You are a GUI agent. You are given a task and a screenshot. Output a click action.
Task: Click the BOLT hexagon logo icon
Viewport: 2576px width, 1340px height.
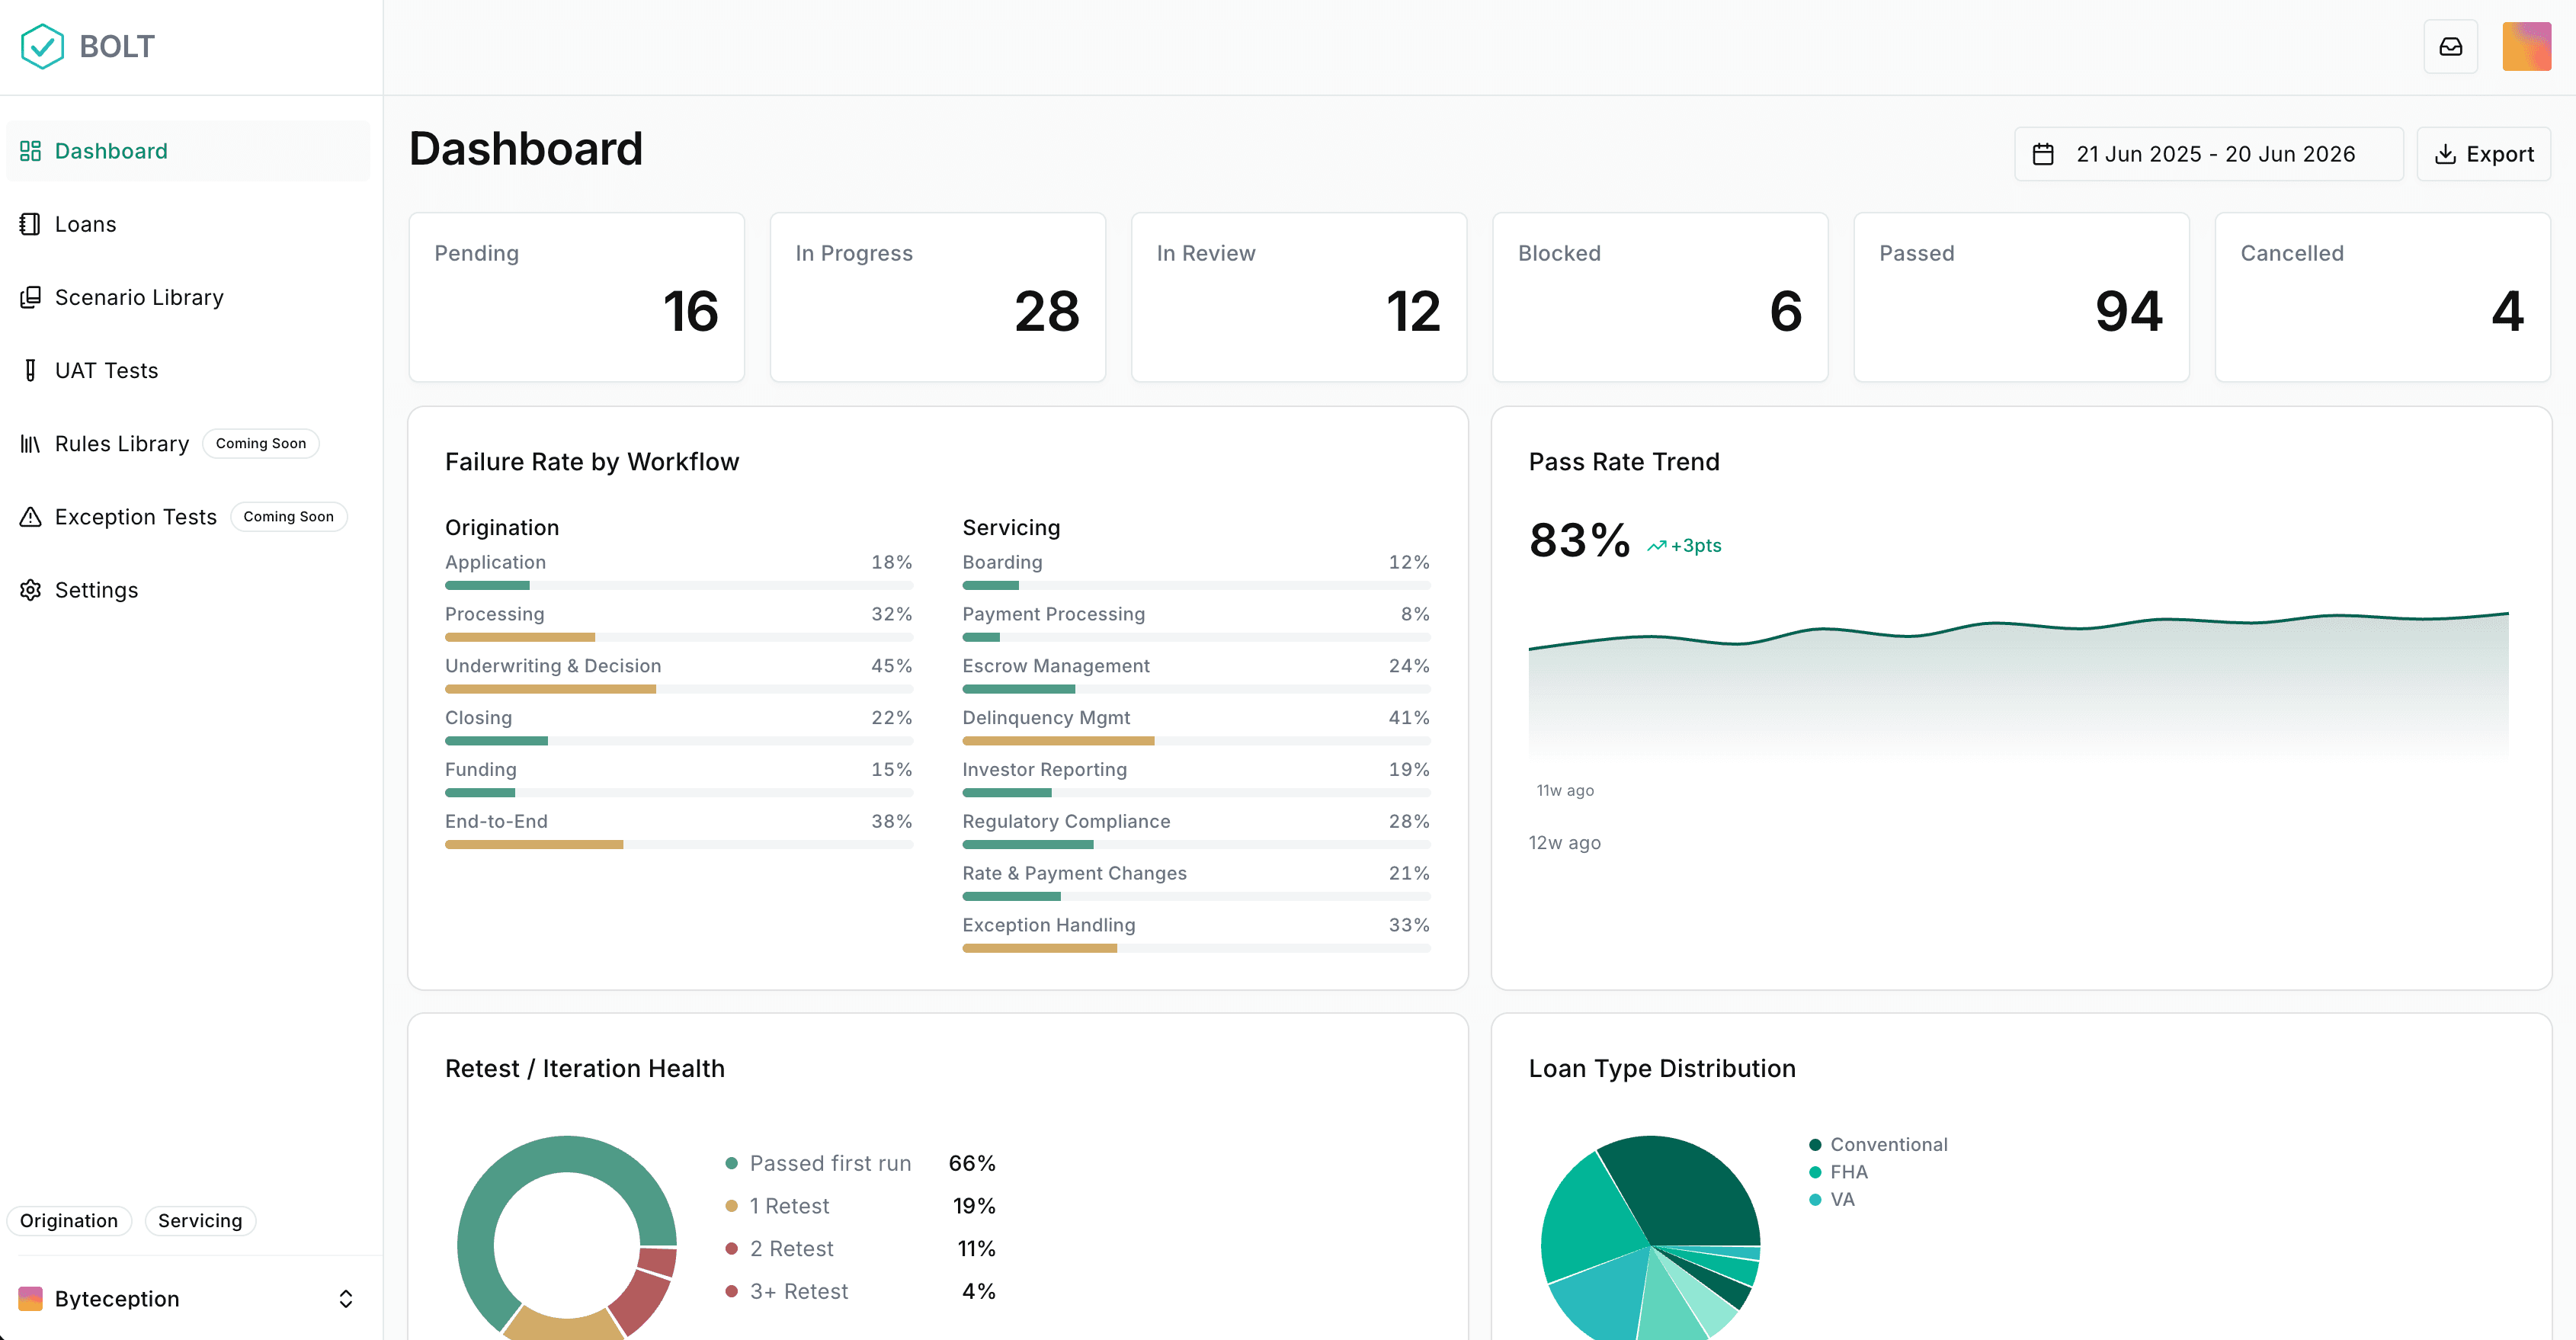(x=42, y=46)
